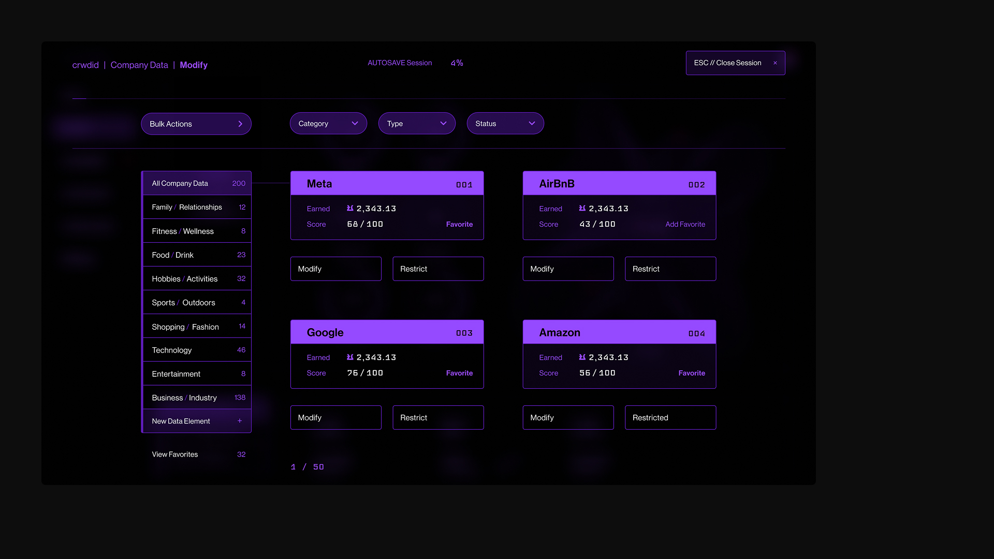Toggle Favorite on the Google card

coord(459,373)
